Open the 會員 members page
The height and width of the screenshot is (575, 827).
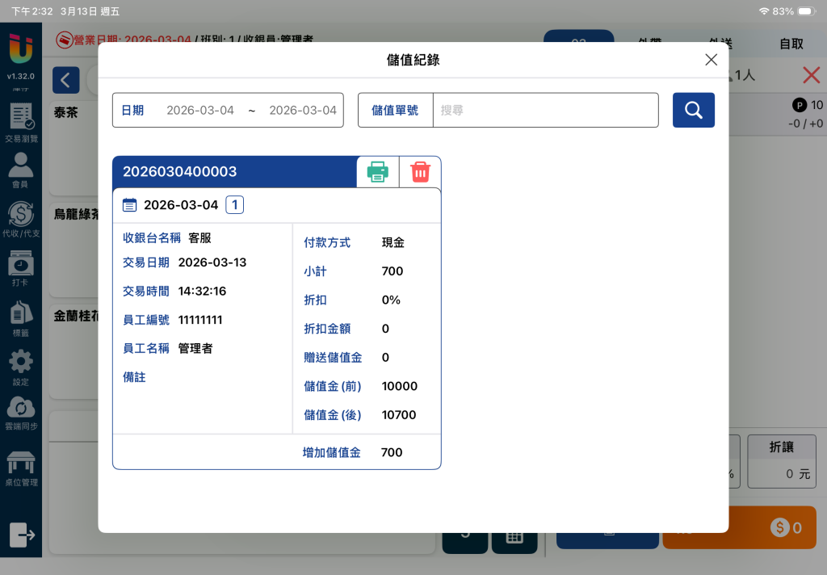click(21, 171)
